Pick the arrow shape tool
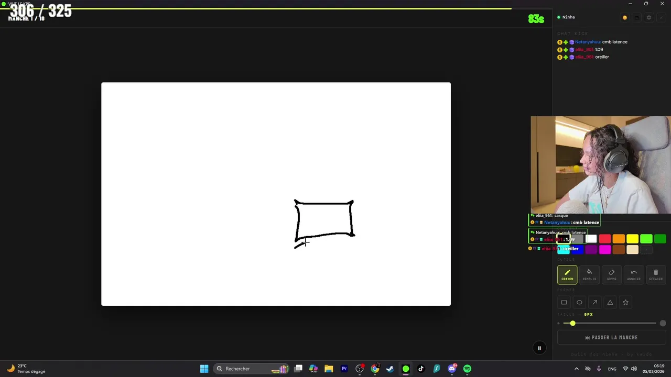Screen dimensions: 671x377 pos(594,302)
